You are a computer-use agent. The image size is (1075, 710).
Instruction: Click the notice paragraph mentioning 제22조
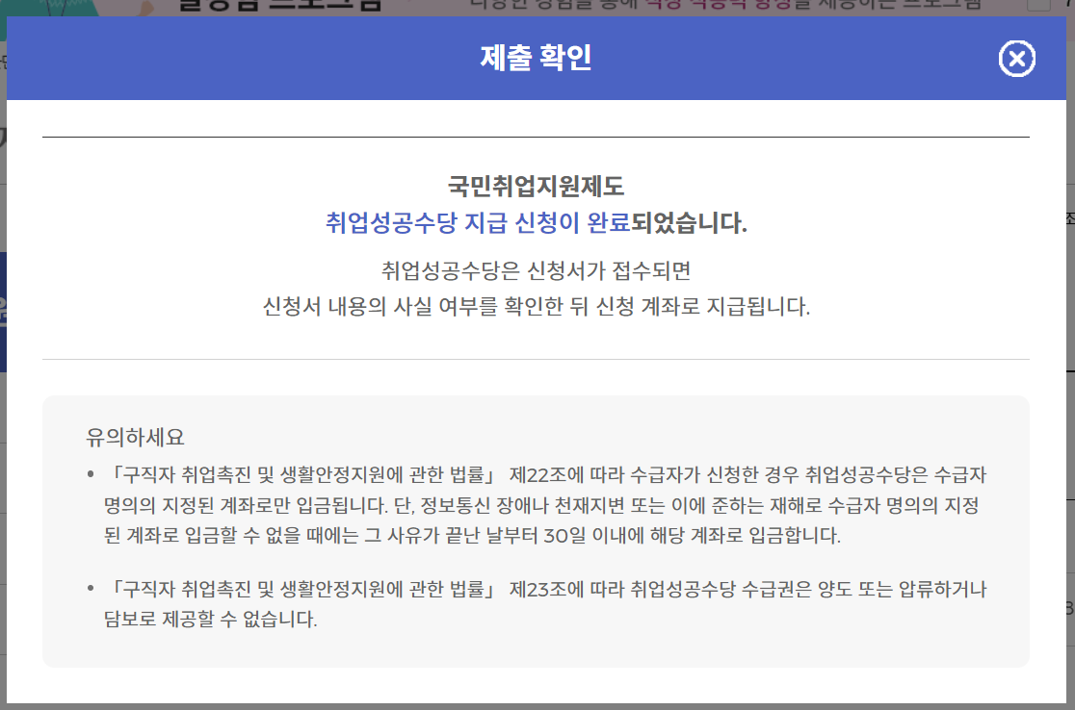point(545,504)
